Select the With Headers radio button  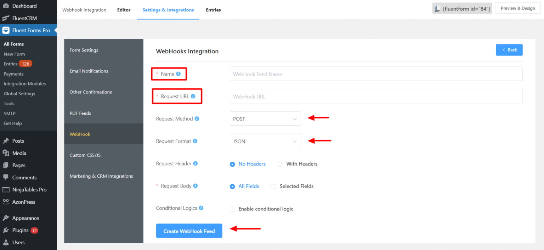tap(280, 164)
